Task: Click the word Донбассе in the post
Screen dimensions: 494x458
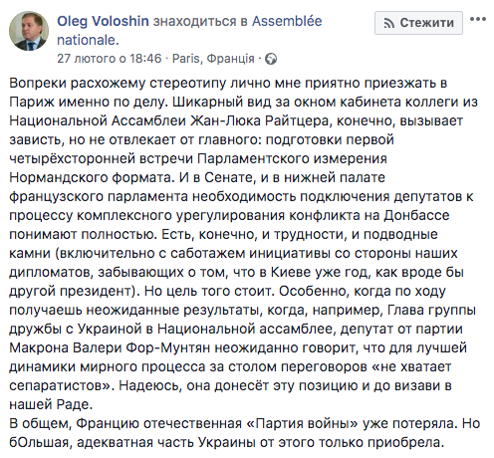Action: [416, 215]
